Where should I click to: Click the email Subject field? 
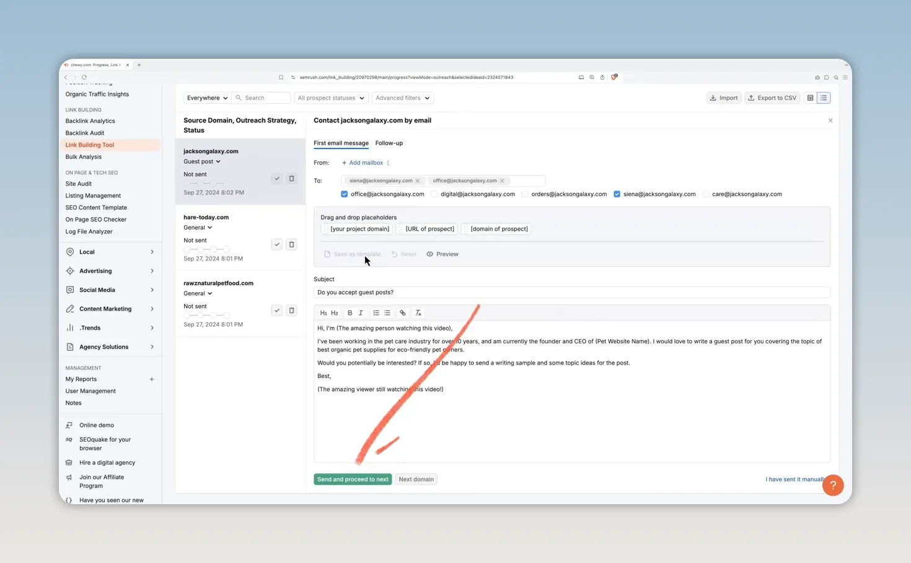[571, 293]
